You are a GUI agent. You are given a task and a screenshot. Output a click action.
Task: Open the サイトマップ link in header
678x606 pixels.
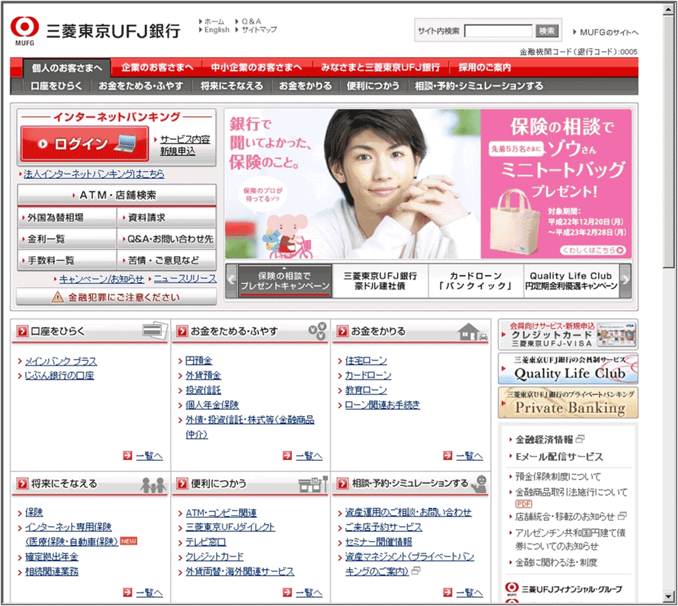(x=259, y=30)
